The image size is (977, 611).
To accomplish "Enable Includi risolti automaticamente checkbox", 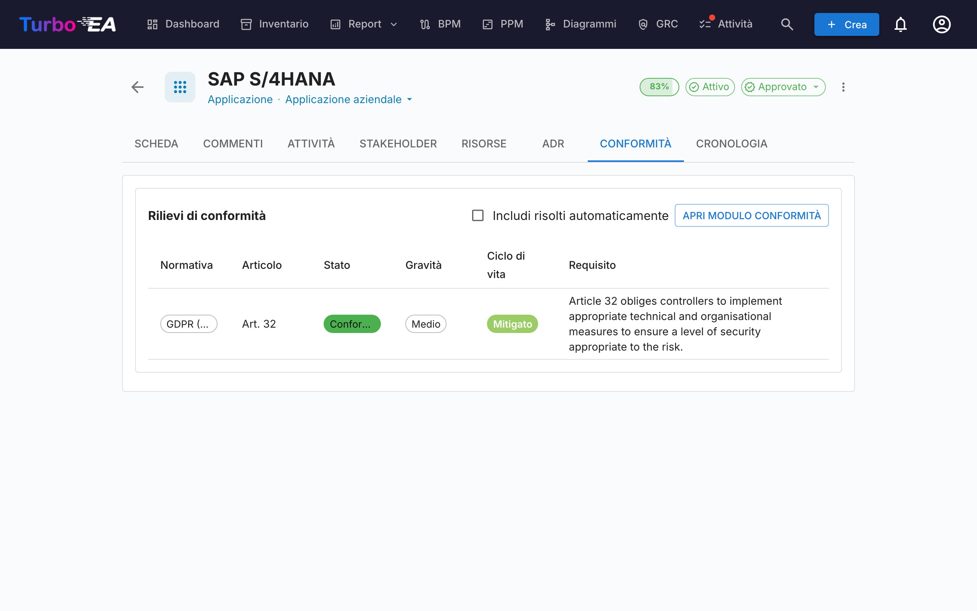I will 477,215.
